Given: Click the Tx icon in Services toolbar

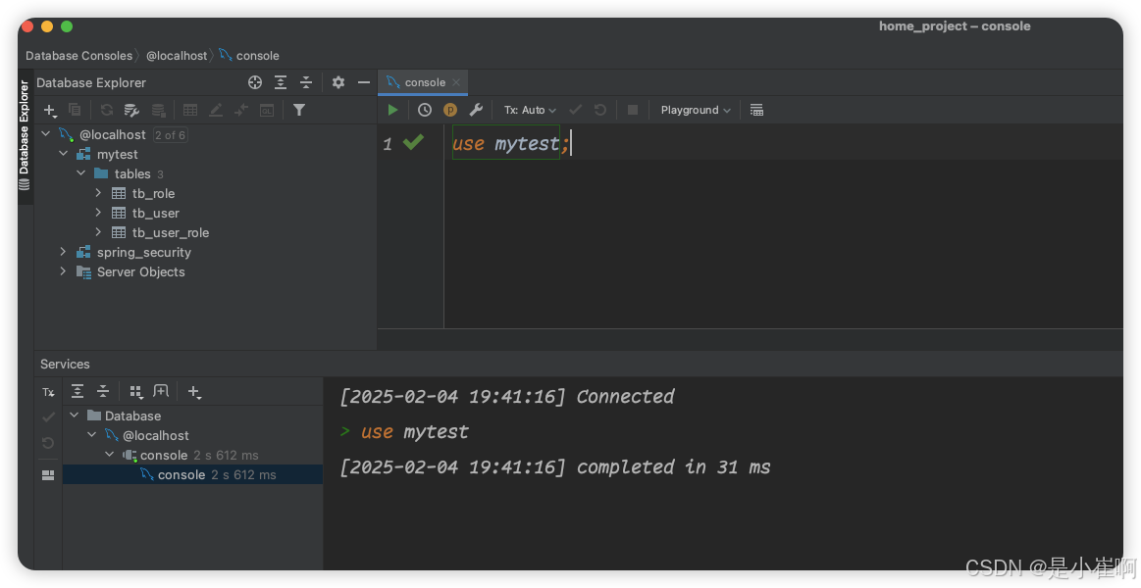Looking at the screenshot, I should pyautogui.click(x=48, y=392).
